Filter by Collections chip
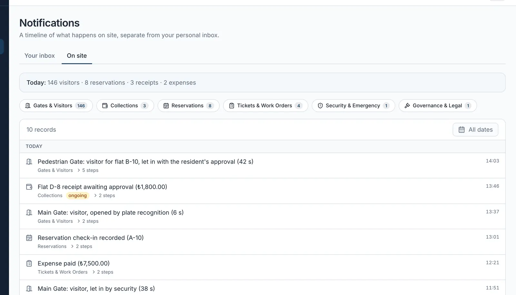Viewport: 516px width, 295px height. pos(125,106)
